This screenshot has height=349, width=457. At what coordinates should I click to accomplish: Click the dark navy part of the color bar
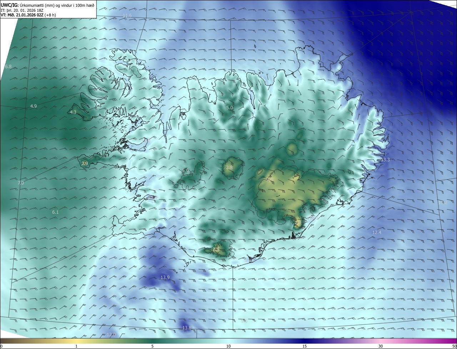pos(305,341)
